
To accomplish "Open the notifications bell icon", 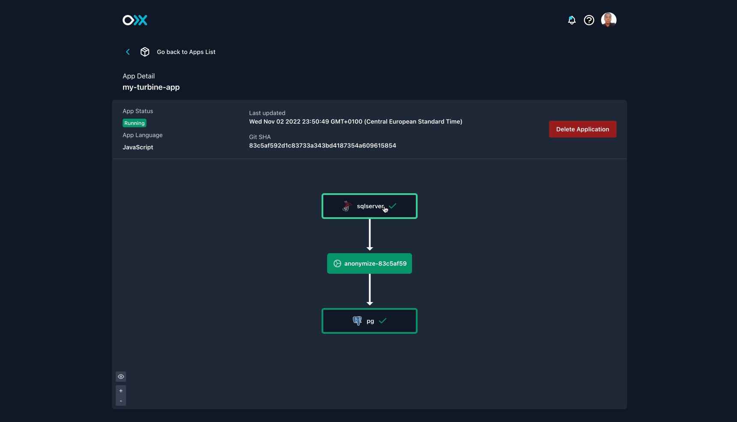I will click(572, 20).
